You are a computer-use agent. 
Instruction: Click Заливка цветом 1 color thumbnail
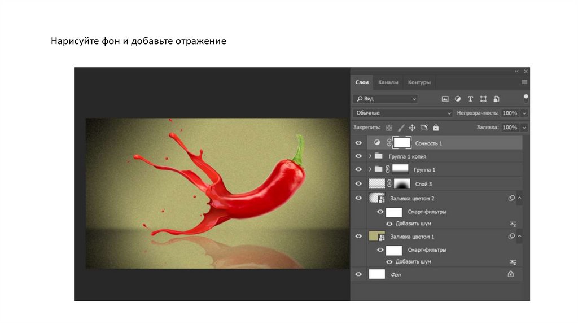[376, 237]
